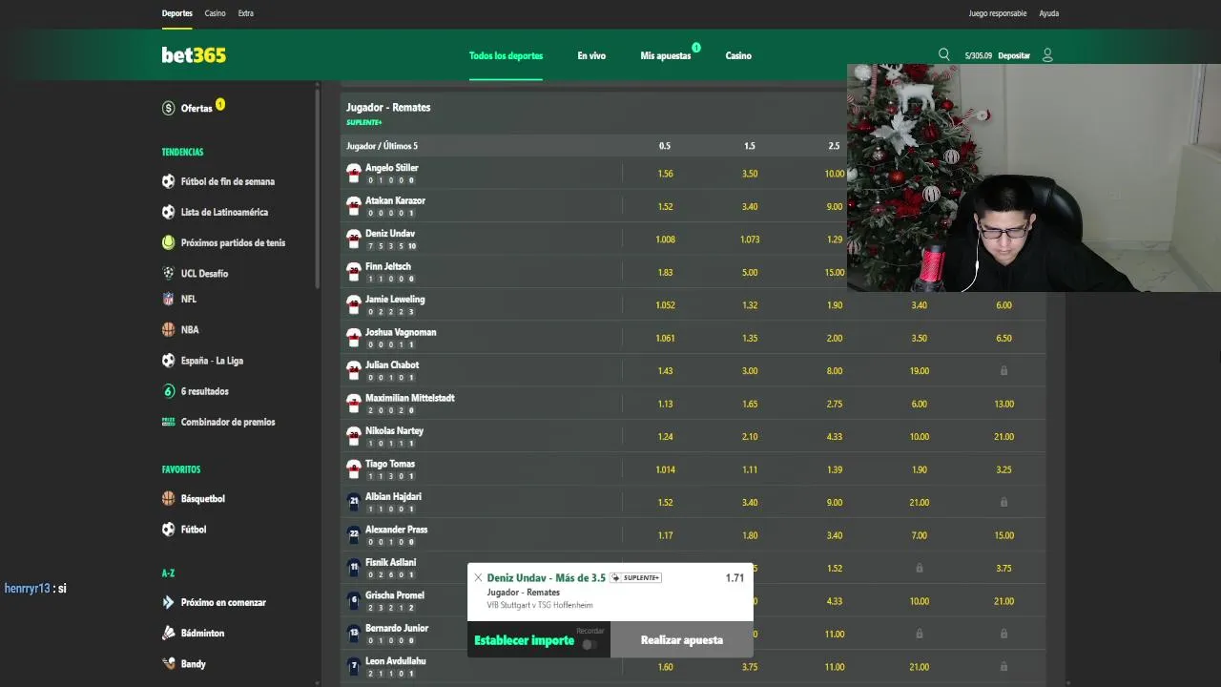Click the Bádminton shuttlecock icon
Image resolution: width=1221 pixels, height=687 pixels.
169,633
